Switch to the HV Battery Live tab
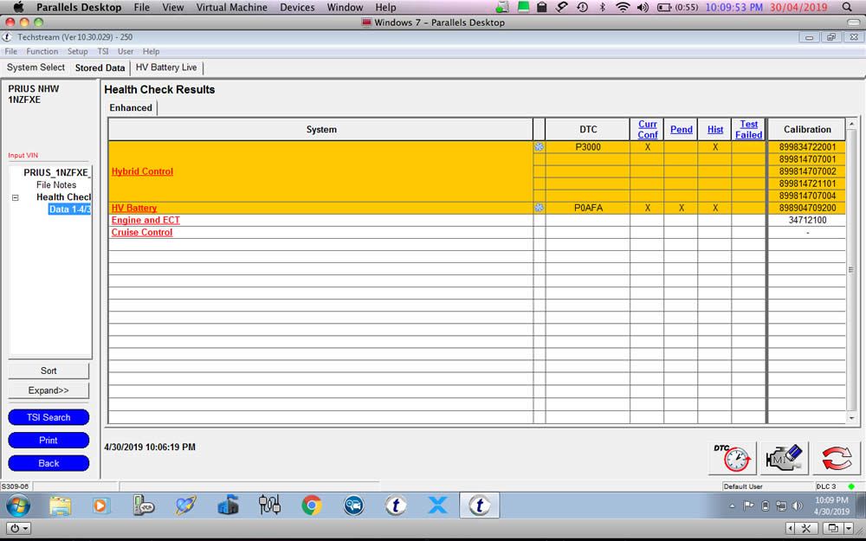 tap(166, 68)
